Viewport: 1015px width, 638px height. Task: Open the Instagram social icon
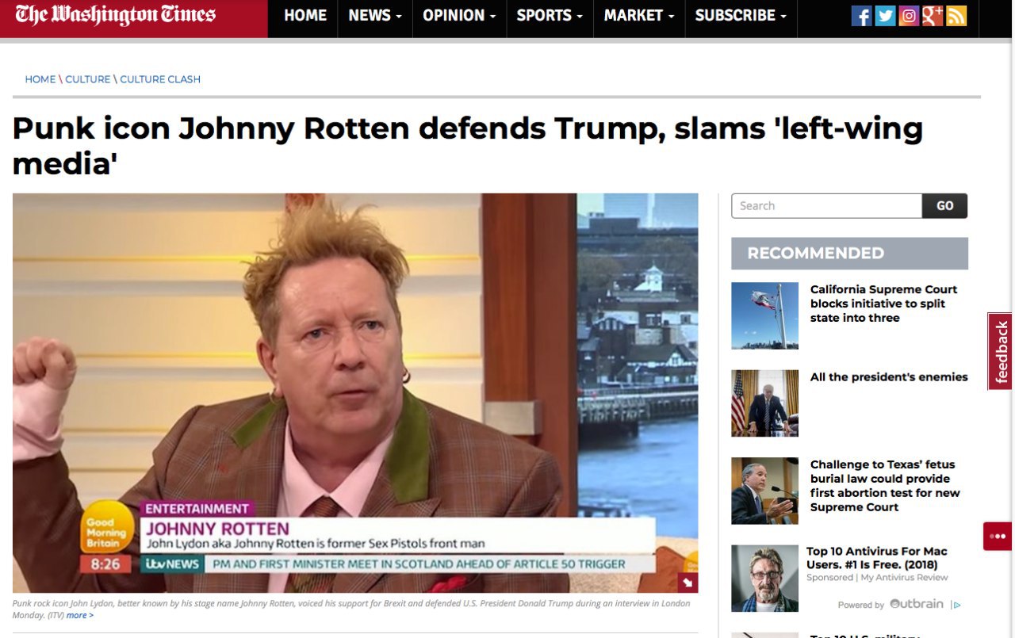pyautogui.click(x=909, y=16)
